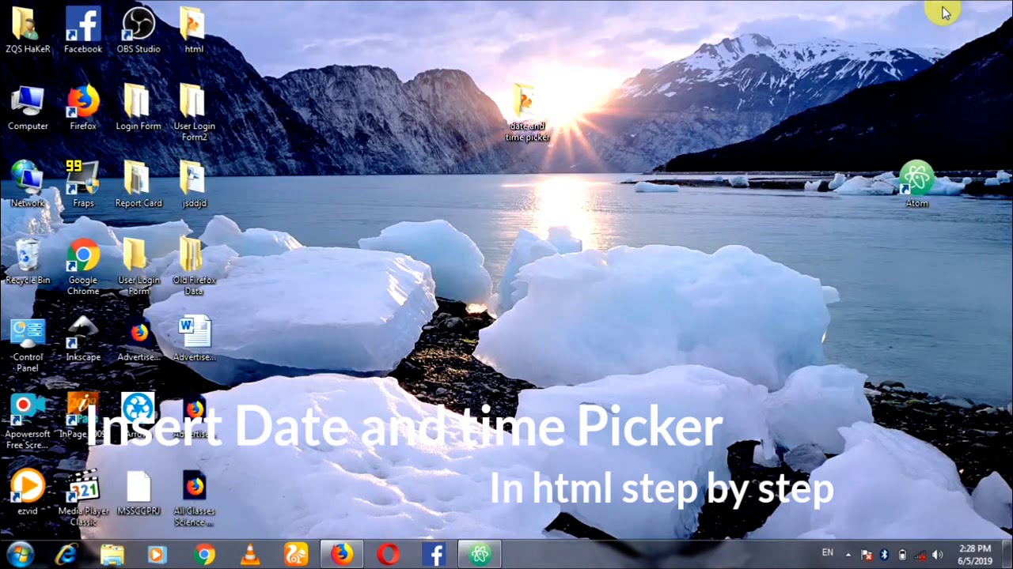Open the Windows Start menu
Image resolution: width=1013 pixels, height=569 pixels.
click(20, 554)
